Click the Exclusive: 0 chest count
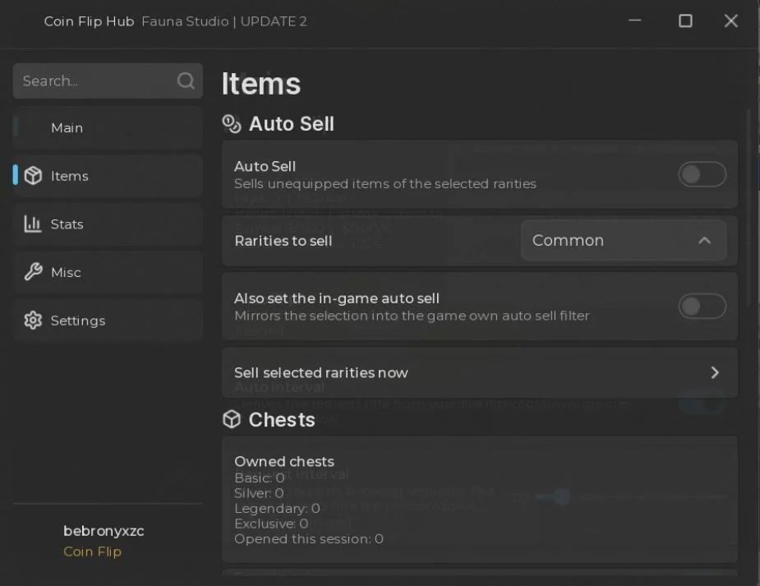The height and width of the screenshot is (586, 760). pyautogui.click(x=271, y=524)
